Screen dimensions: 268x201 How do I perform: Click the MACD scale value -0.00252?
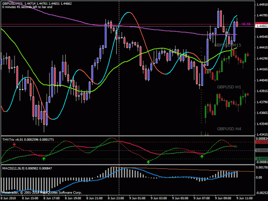coord(262,193)
